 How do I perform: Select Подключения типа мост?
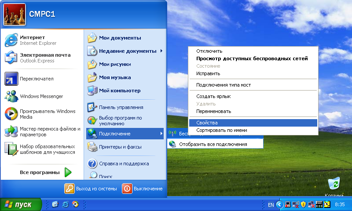(x=253, y=85)
